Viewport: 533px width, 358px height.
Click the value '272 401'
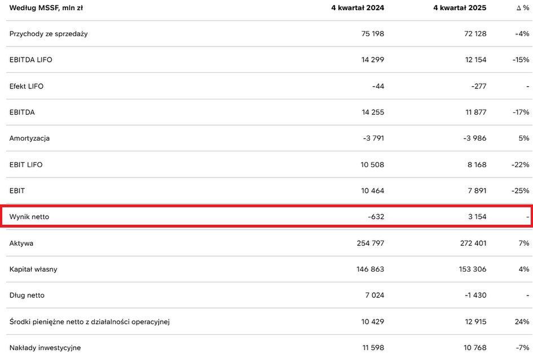[473, 243]
